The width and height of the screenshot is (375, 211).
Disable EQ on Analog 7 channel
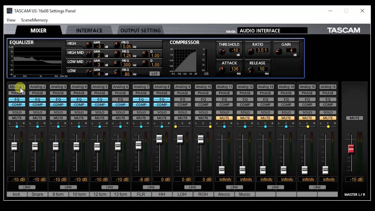coord(141,99)
